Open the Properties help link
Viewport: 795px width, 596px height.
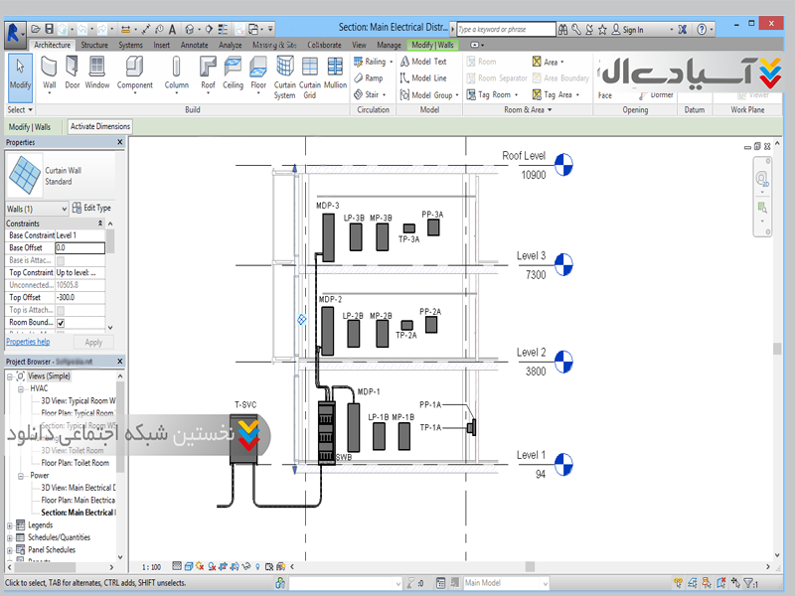[28, 342]
